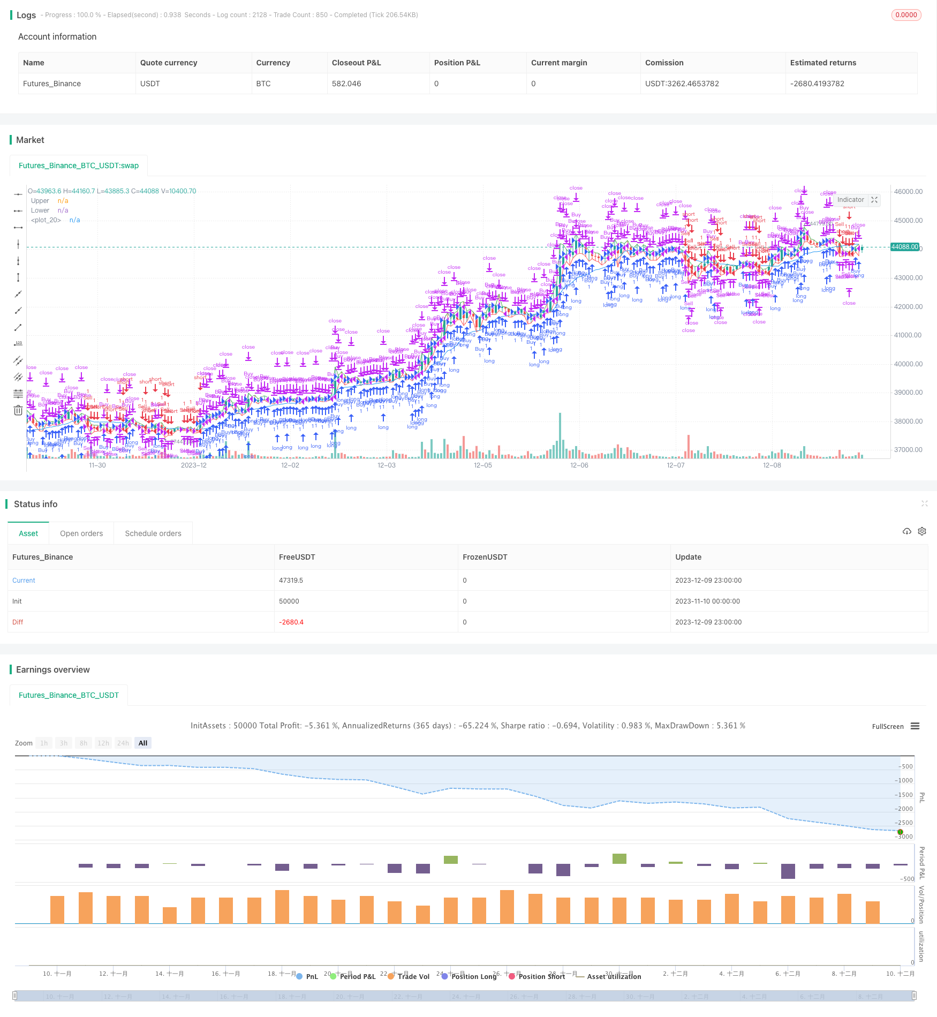Open the Indicator selector on the chart
Image resolution: width=937 pixels, height=1017 pixels.
[850, 200]
